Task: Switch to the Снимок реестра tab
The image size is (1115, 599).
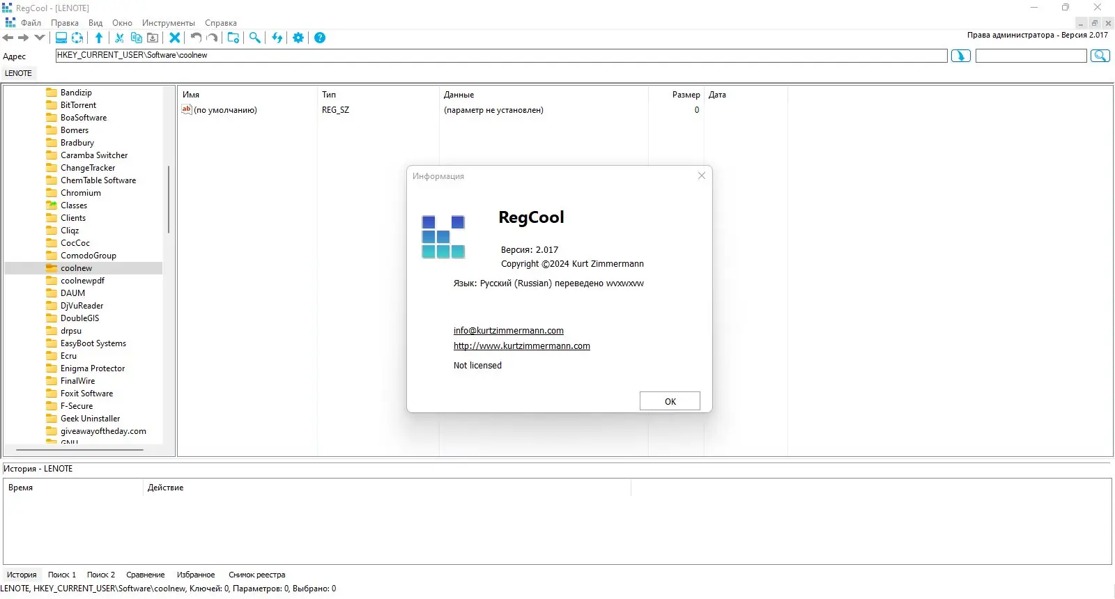Action: tap(257, 575)
